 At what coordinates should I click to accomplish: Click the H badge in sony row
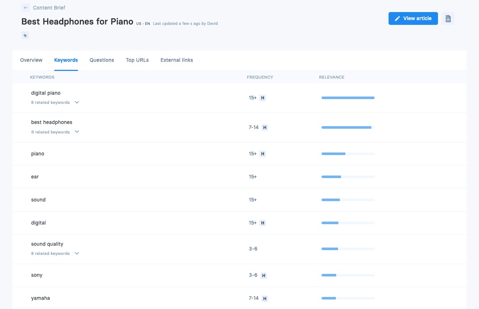click(x=264, y=275)
